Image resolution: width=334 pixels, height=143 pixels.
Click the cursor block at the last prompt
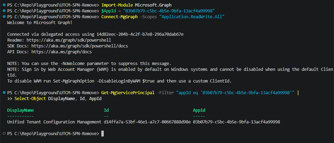[x=102, y=134]
